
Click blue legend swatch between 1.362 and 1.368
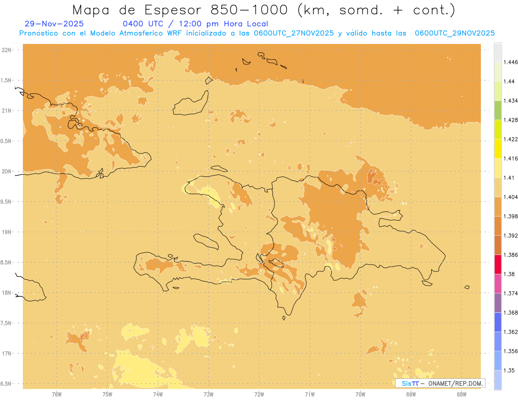pyautogui.click(x=498, y=322)
